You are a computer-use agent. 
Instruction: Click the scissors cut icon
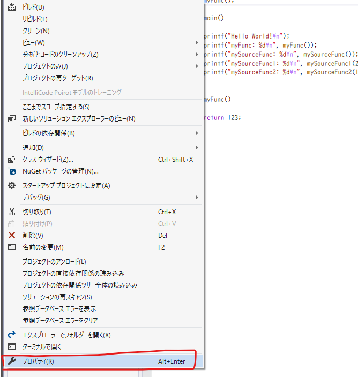tap(12, 212)
